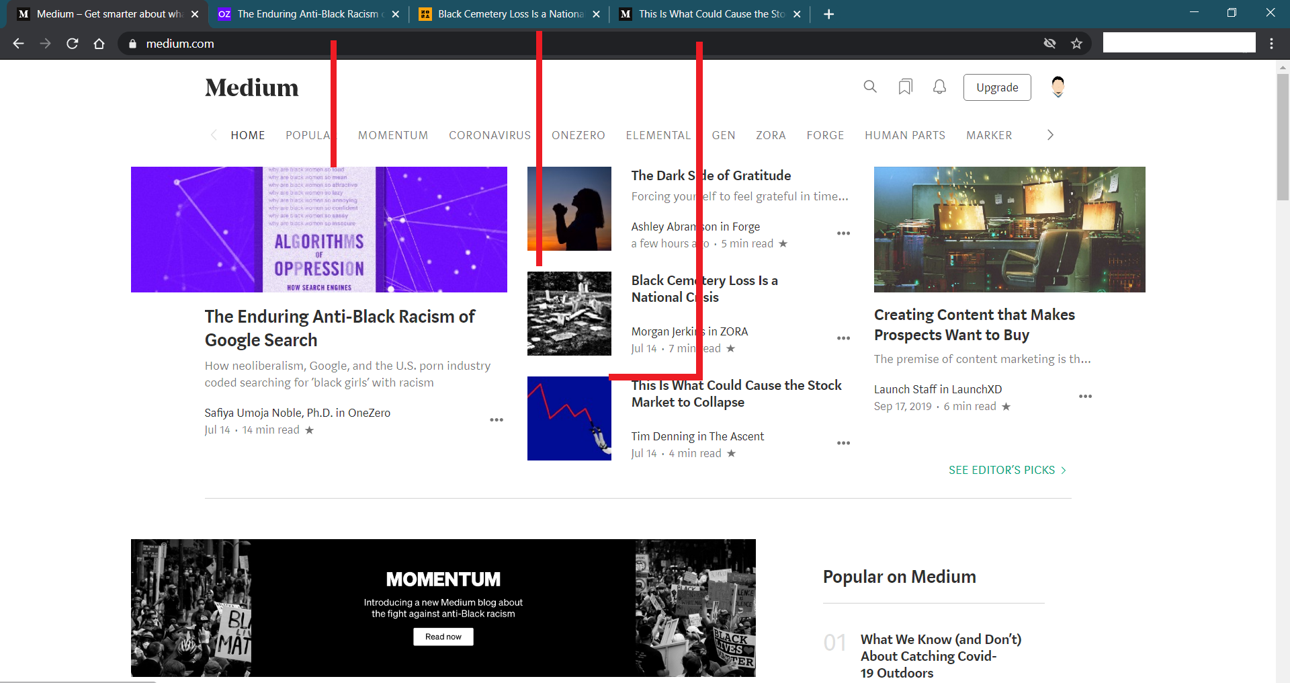Select the CORONAVIRUS topic

click(x=490, y=135)
